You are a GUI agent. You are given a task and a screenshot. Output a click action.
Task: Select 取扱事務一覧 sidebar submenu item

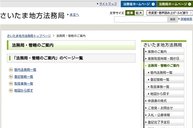164,87
